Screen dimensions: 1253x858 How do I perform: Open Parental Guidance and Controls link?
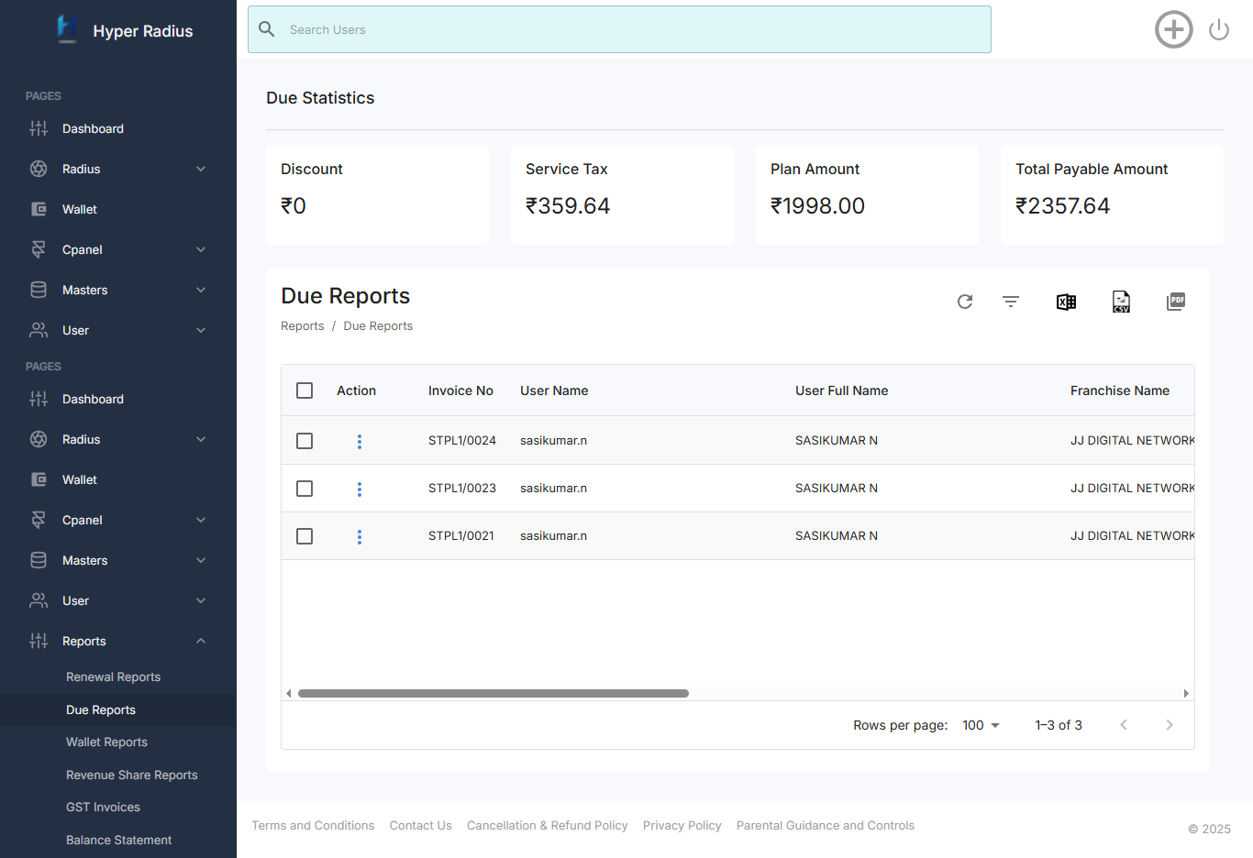pos(825,826)
